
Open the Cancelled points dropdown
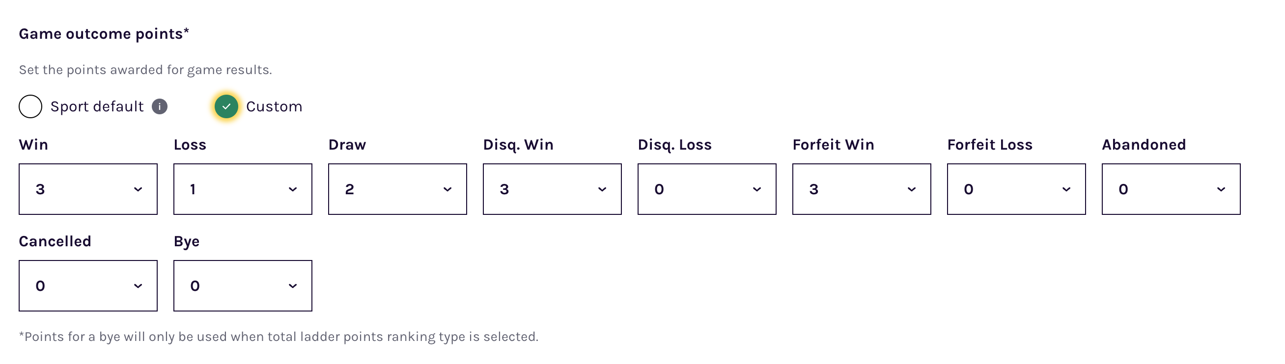(88, 286)
